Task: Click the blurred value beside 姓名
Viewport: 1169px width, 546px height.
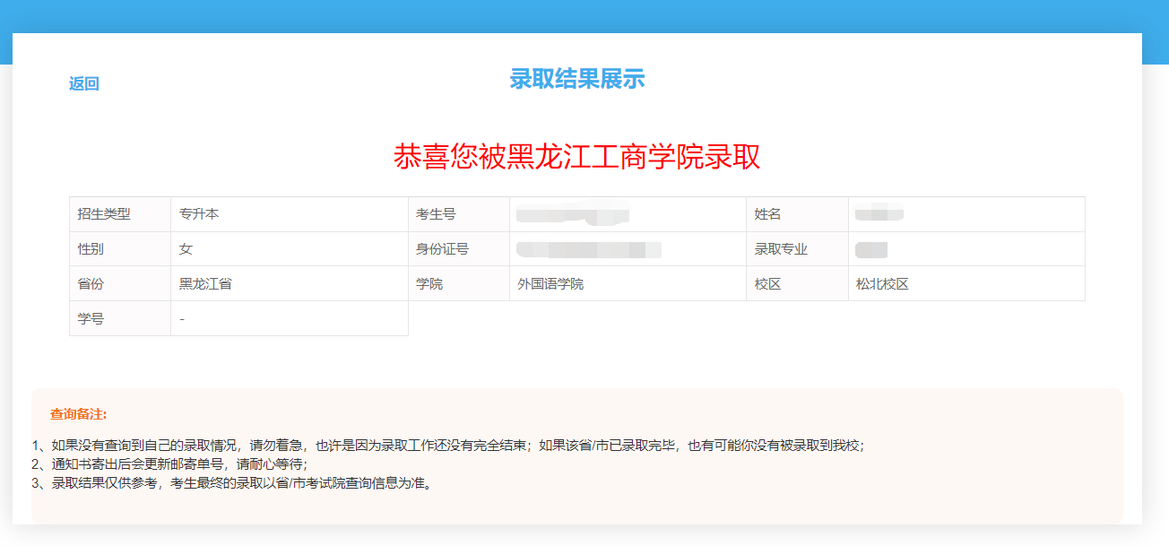Action: point(879,214)
